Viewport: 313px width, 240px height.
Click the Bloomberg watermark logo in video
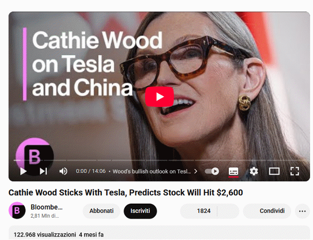35,156
